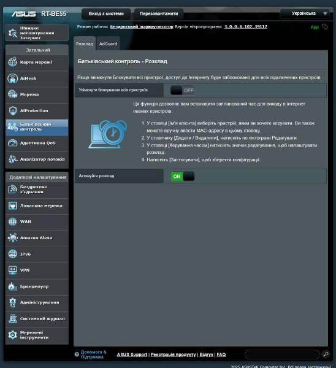Open the Реєстрація продукту link
This screenshot has width=336, height=368.
[x=173, y=355]
